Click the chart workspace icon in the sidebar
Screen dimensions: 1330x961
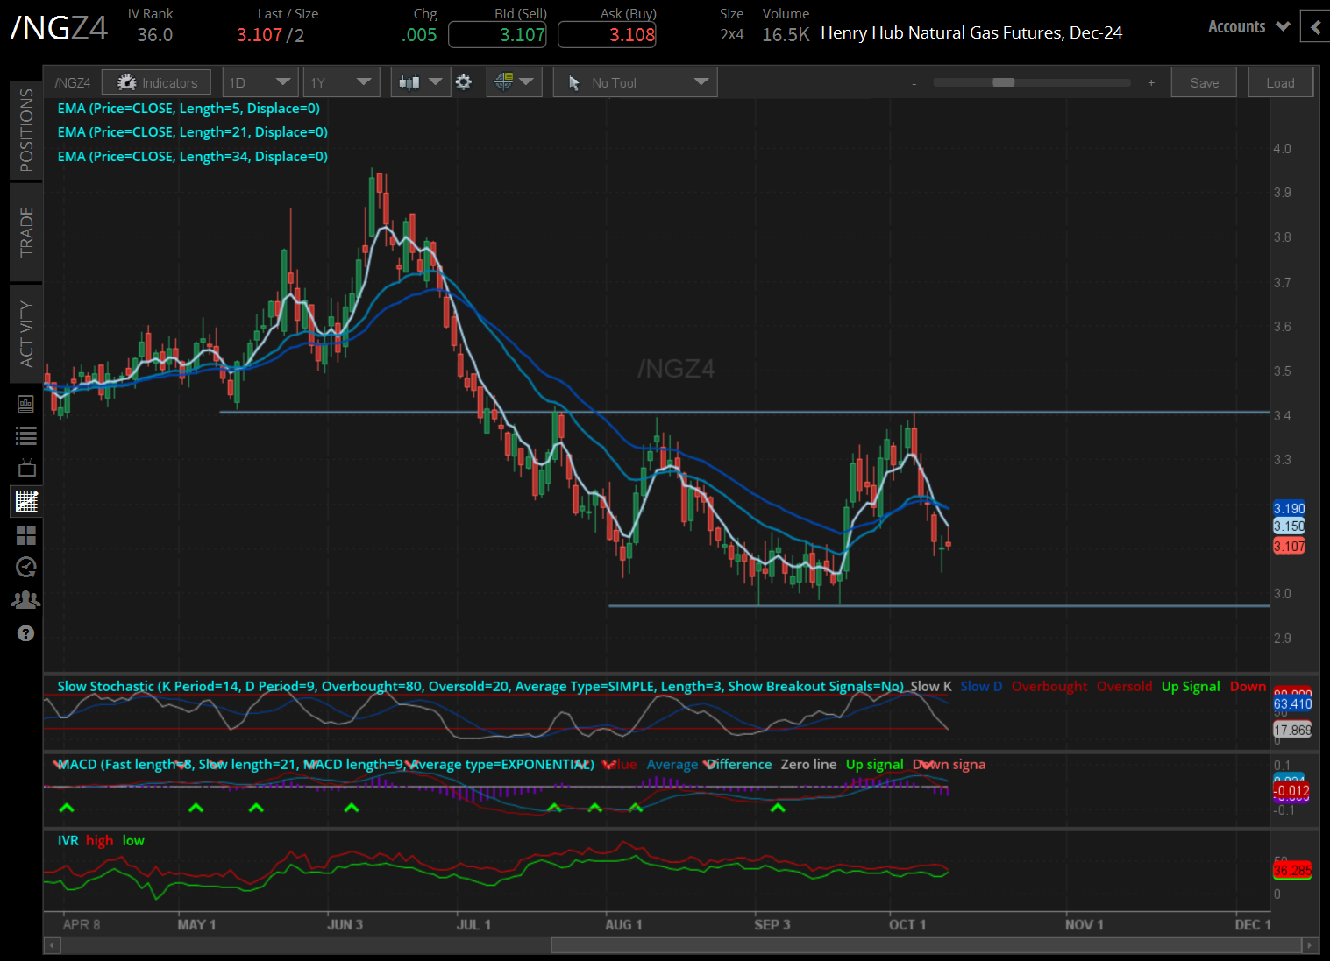pos(26,502)
